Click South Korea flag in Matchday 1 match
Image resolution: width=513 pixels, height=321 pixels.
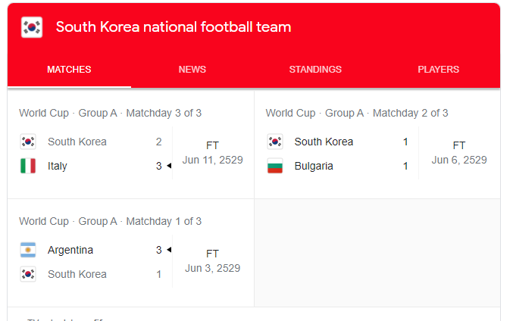28,274
